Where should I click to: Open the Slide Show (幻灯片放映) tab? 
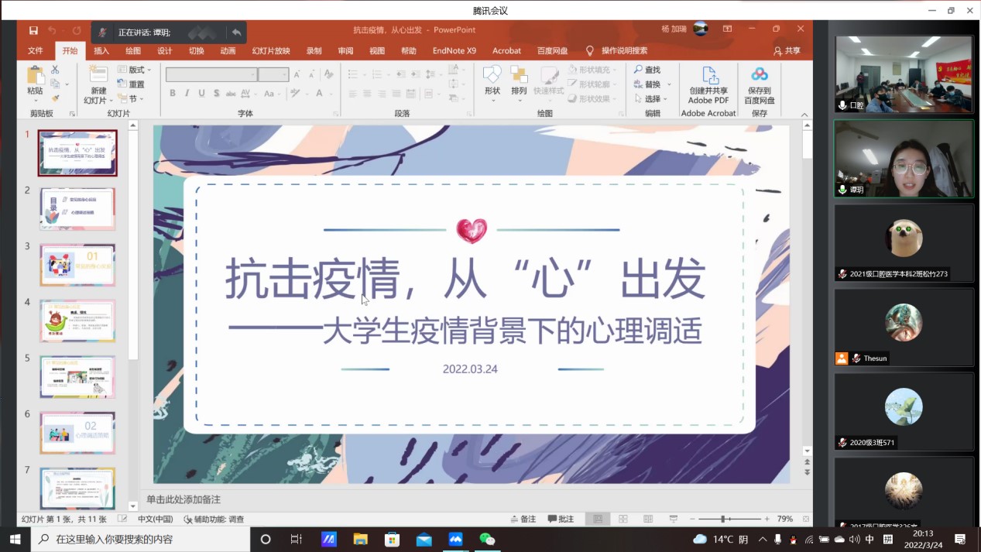[x=270, y=51]
